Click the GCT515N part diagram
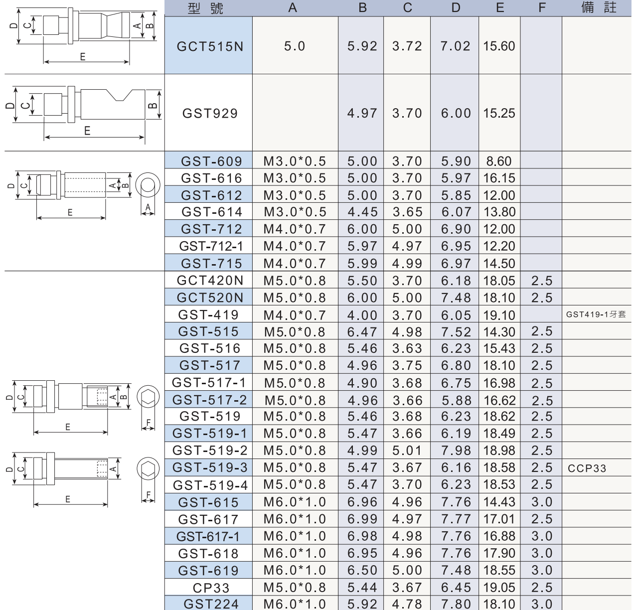The height and width of the screenshot is (610, 633). pos(84,36)
